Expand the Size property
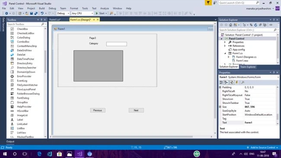 coord(220,107)
